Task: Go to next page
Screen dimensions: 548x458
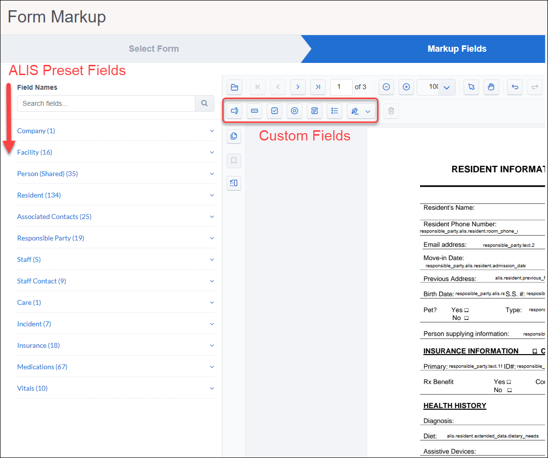Action: (x=298, y=87)
